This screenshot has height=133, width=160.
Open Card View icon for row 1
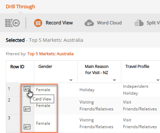click(x=27, y=89)
